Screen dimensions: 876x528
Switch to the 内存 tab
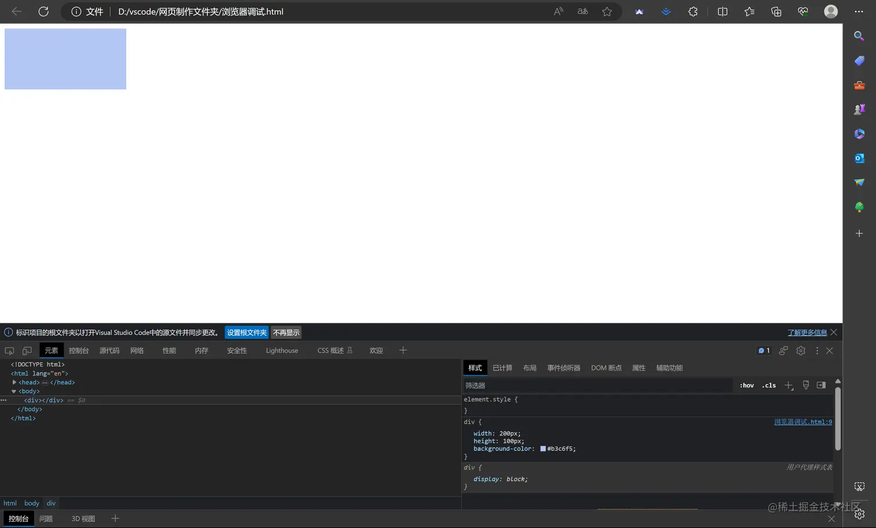pyautogui.click(x=202, y=351)
